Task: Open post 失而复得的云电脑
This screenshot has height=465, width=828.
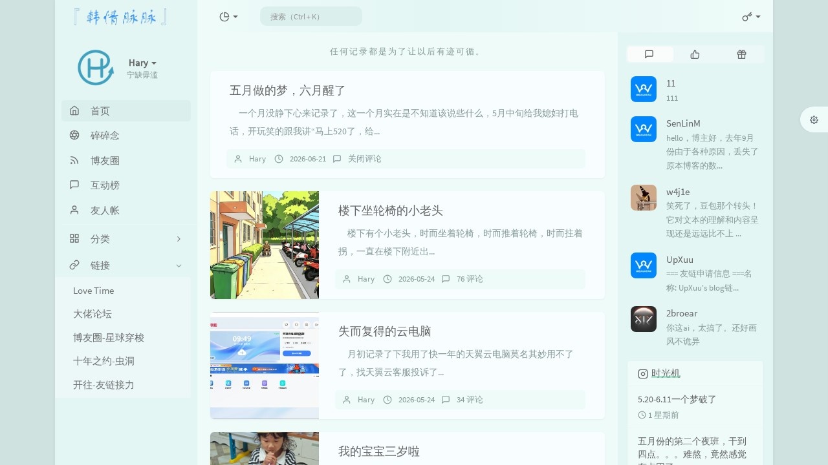Action: point(385,331)
